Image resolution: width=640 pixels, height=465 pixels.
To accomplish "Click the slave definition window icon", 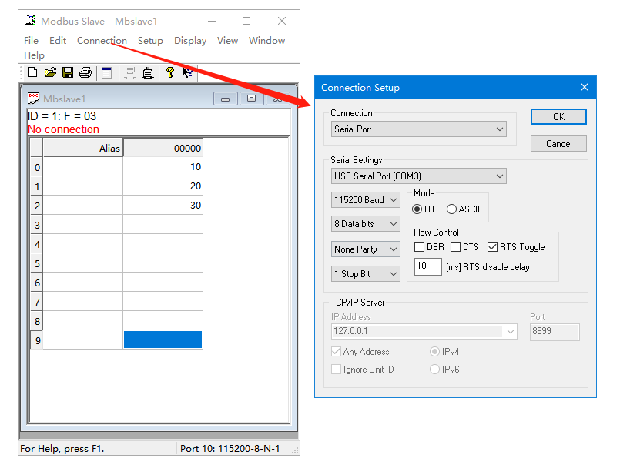I will point(107,72).
